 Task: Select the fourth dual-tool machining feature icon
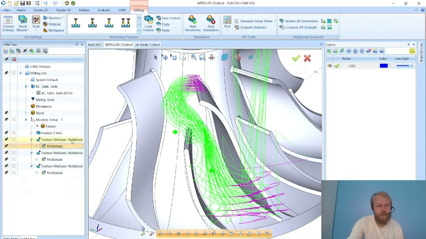(x=126, y=23)
